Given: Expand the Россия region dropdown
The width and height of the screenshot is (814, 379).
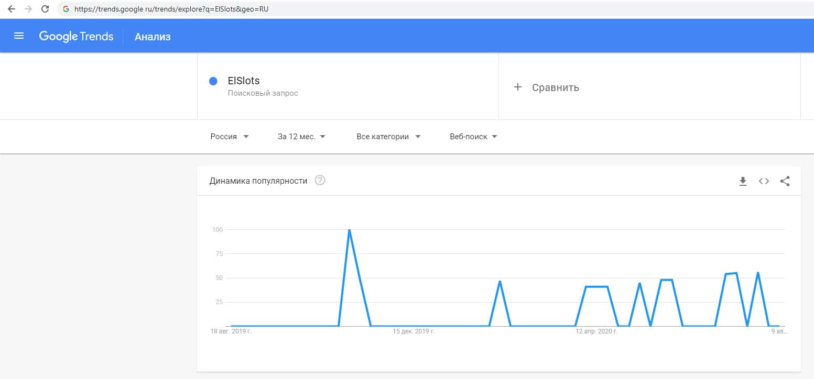Looking at the screenshot, I should 230,137.
